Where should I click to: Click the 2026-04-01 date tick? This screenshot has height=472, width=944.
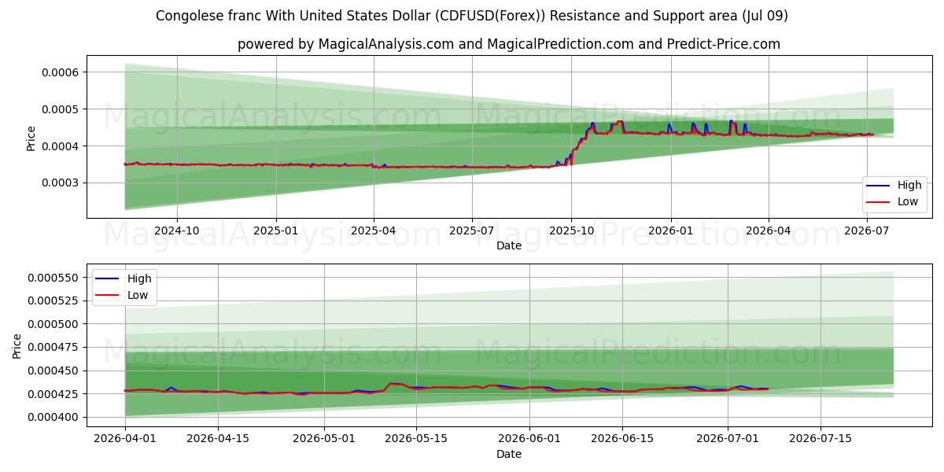click(x=124, y=439)
